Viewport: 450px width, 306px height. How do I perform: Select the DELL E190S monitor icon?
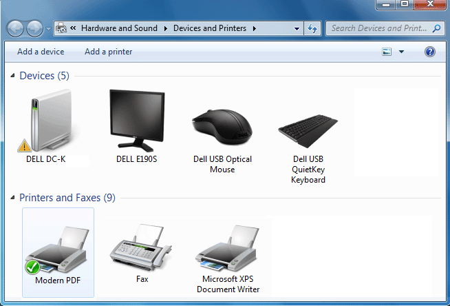pos(137,121)
